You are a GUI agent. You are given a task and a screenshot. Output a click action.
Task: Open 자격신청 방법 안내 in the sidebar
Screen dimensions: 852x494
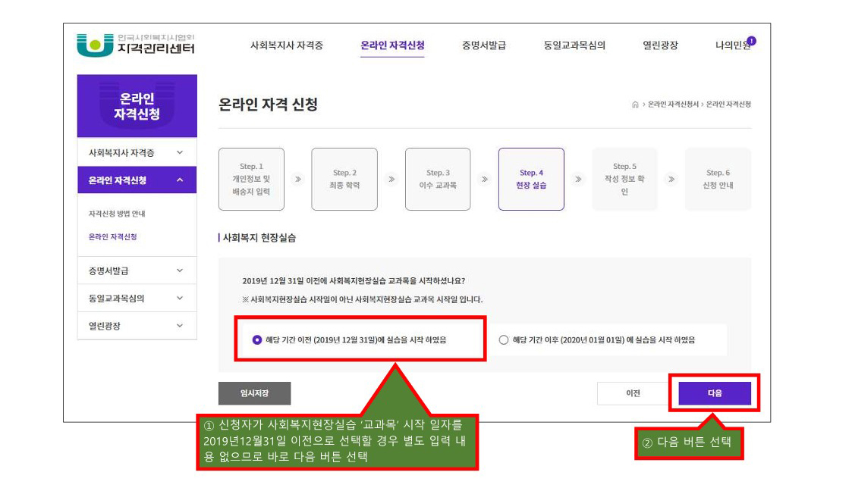pos(117,214)
